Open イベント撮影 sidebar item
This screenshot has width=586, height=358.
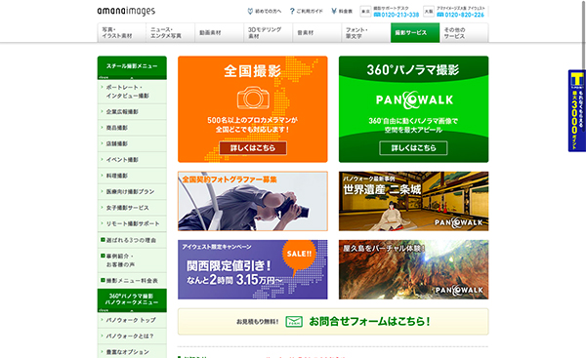[132, 160]
